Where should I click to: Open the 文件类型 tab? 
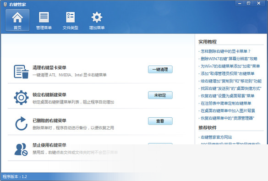point(70,20)
